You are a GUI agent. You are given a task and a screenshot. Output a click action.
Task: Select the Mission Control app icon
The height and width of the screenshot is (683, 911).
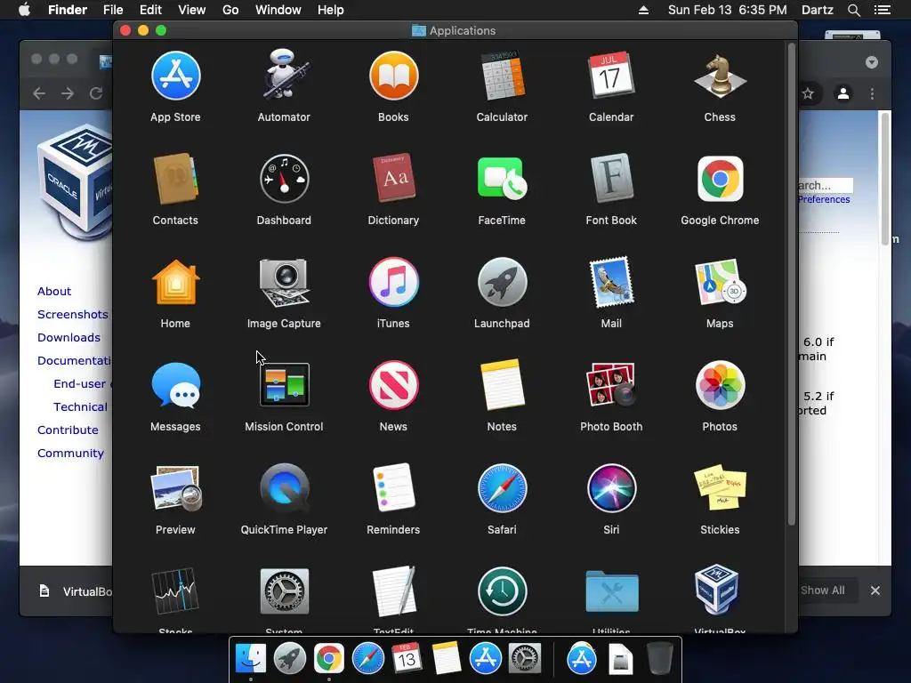[284, 385]
